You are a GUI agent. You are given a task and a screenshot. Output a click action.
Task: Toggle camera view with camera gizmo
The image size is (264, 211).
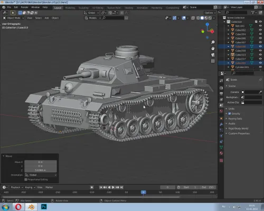click(x=213, y=55)
